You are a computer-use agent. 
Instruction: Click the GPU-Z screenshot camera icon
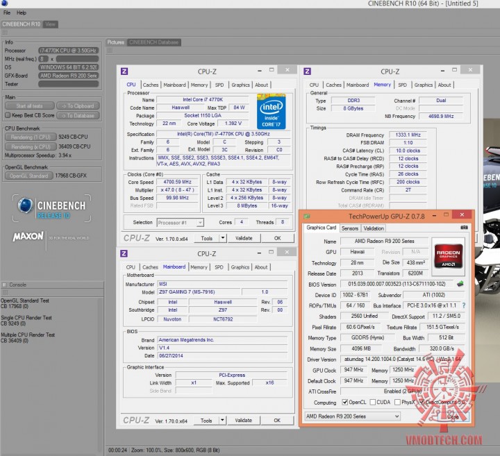[464, 228]
